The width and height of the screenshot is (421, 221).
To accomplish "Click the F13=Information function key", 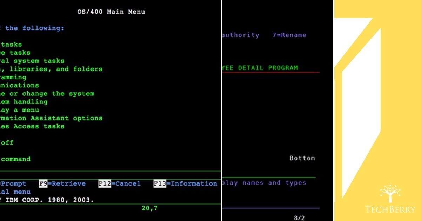I will (185, 183).
